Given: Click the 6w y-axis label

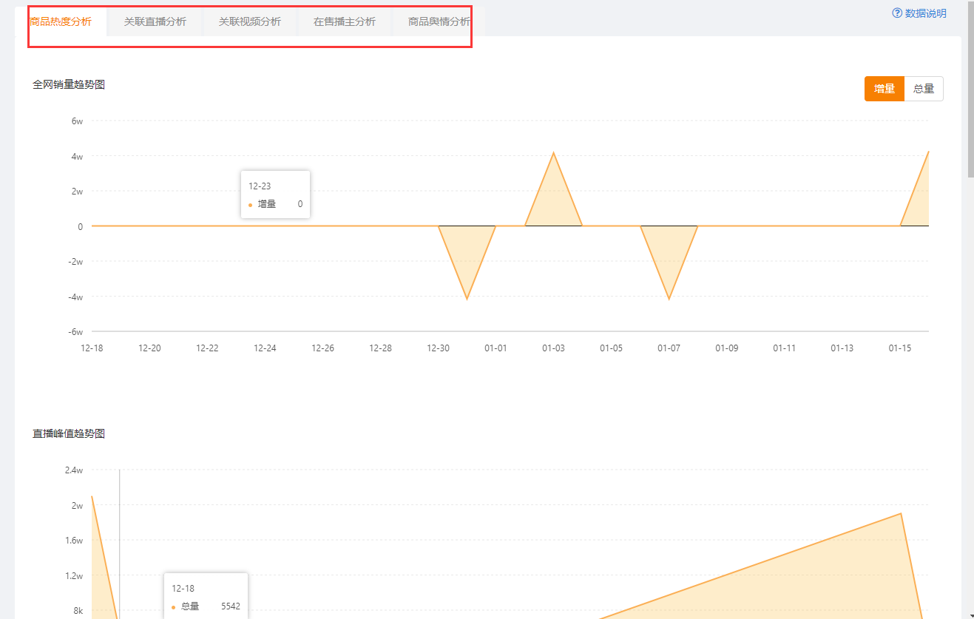Looking at the screenshot, I should [77, 121].
